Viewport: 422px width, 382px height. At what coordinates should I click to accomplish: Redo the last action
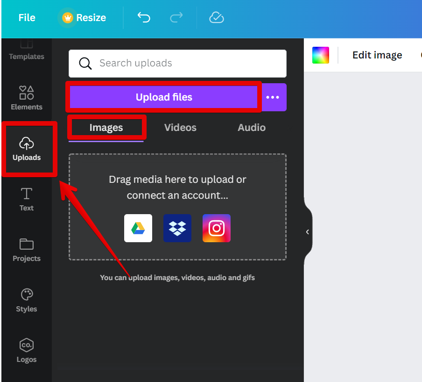coord(176,18)
